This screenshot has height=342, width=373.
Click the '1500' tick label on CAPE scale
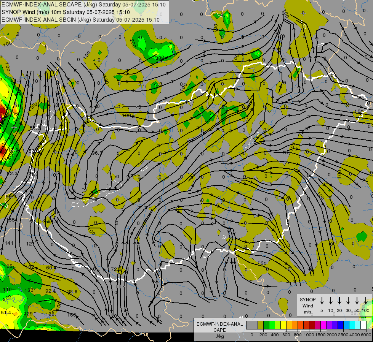point(320,335)
